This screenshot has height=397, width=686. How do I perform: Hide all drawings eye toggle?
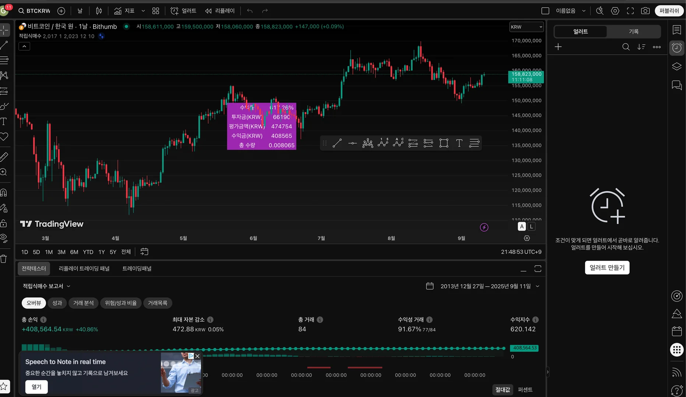point(4,238)
